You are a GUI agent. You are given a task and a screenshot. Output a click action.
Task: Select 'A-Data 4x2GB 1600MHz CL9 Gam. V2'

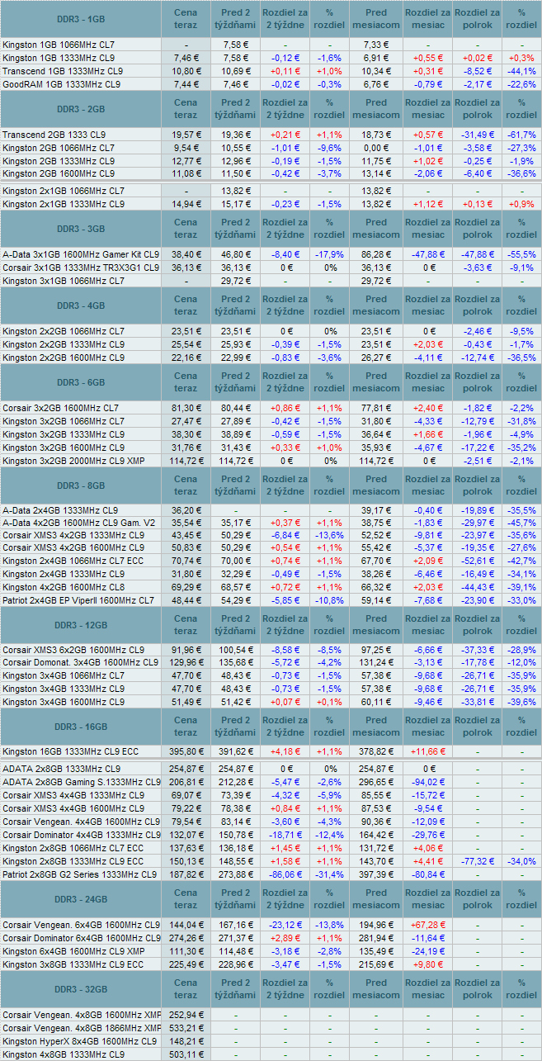tap(78, 523)
